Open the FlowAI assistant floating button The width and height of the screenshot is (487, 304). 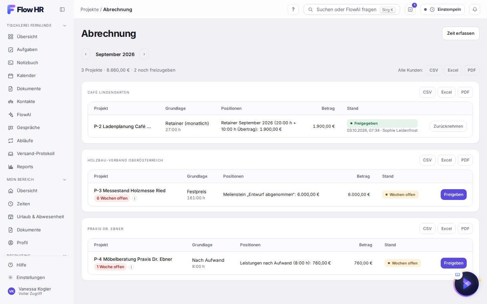[467, 284]
